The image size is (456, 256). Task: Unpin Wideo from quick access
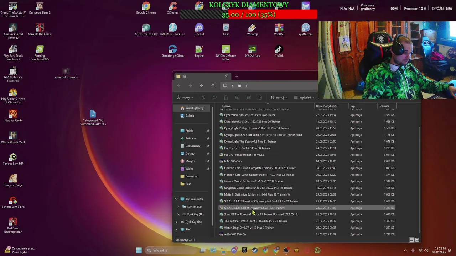(208, 169)
